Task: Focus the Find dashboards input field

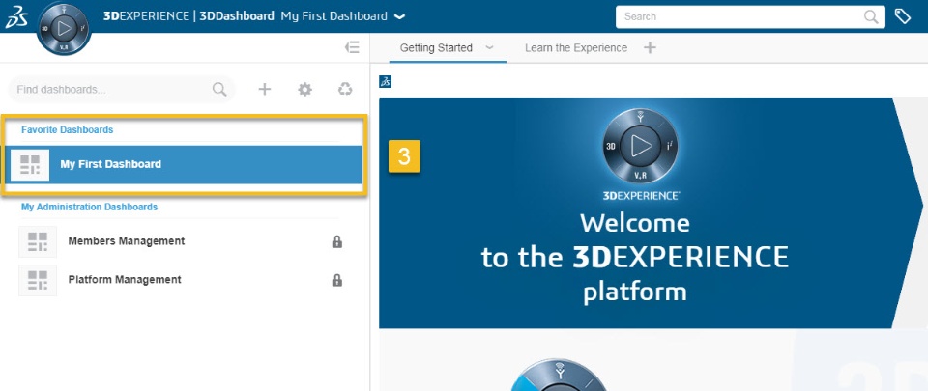Action: 112,90
